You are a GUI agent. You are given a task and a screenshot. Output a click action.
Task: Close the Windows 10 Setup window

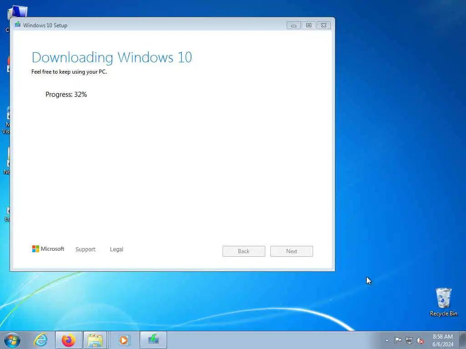click(x=324, y=25)
